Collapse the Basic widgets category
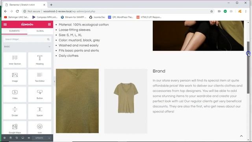Image resolution: width=252 pixels, height=142 pixels. pos(49,47)
